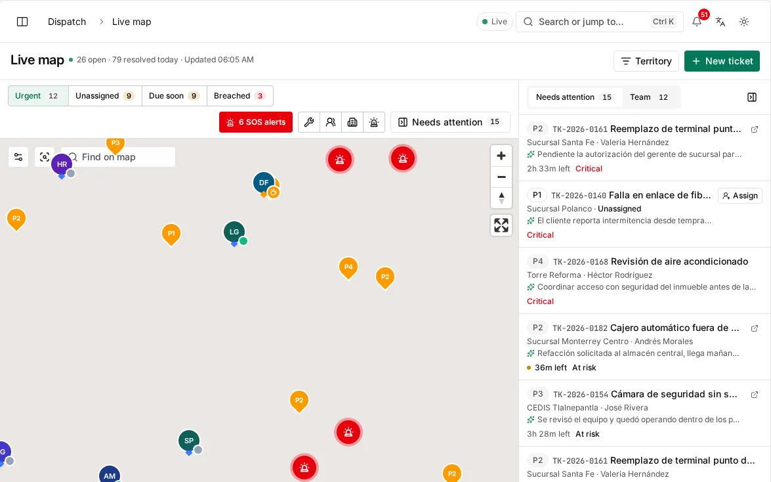The width and height of the screenshot is (771, 482).
Task: Toggle the wrench tickets layer button
Action: (309, 122)
